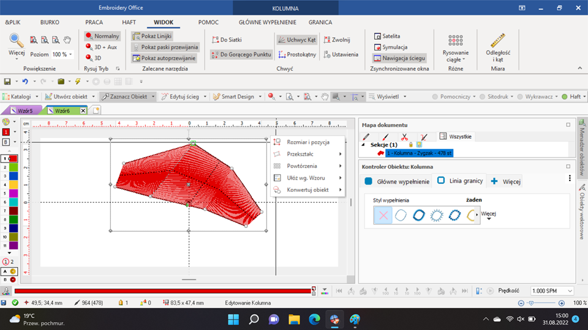Click the undo arrow icon
This screenshot has width=588, height=330.
point(24,81)
